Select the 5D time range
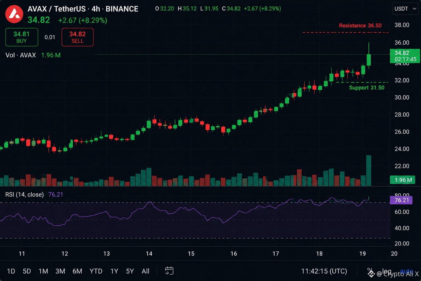 click(27, 271)
